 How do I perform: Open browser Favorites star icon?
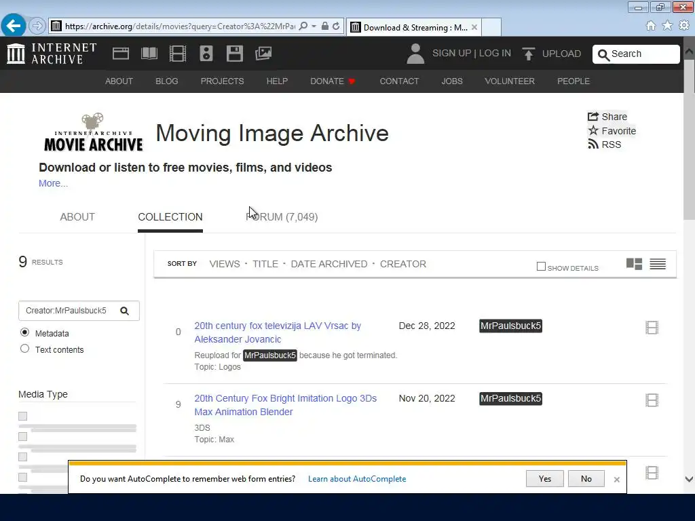(667, 26)
